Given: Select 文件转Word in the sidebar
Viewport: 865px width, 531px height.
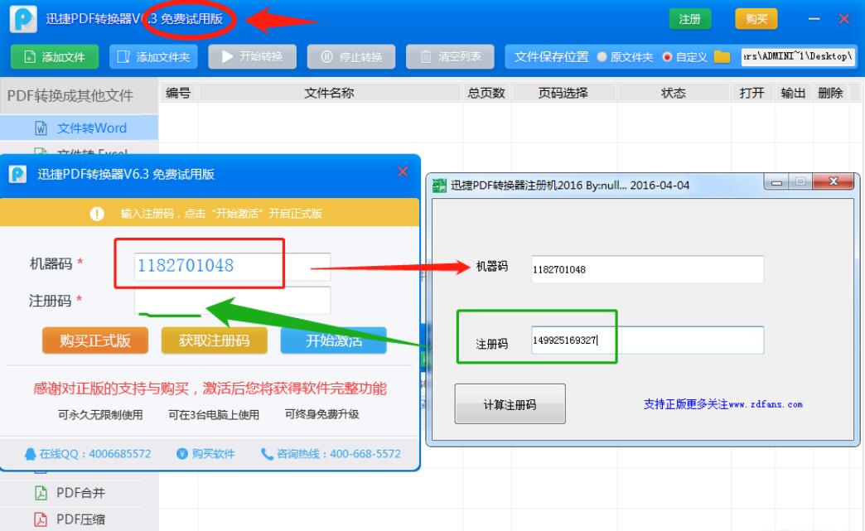Looking at the screenshot, I should coord(79,128).
